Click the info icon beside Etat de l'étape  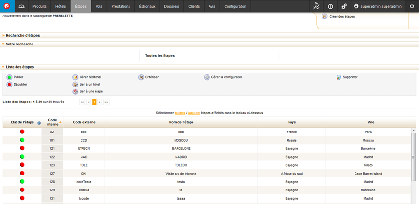[39, 123]
